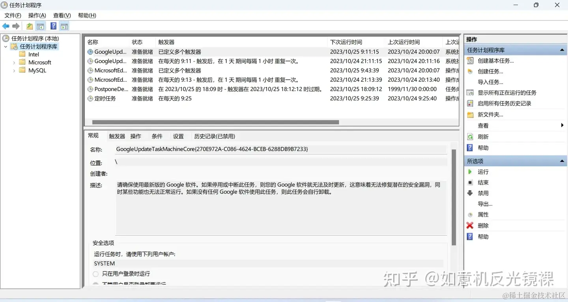568x302 pixels.
Task: Click the 创建基本任务... action icon
Action: click(x=470, y=61)
